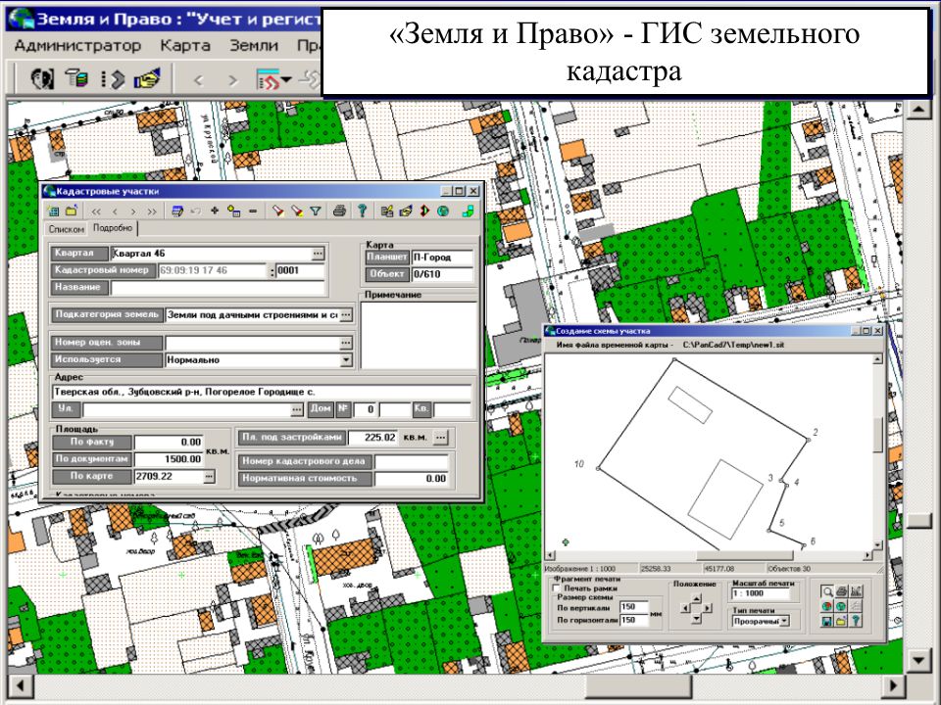
Task: Click the Объект label button
Action: coord(387,274)
